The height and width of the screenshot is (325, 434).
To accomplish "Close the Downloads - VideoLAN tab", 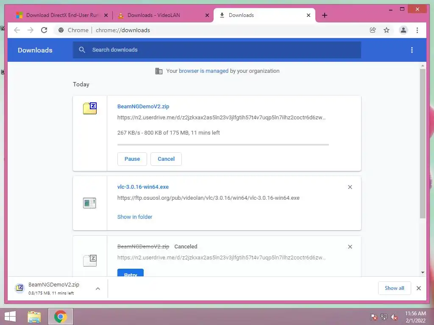I will 207,15.
